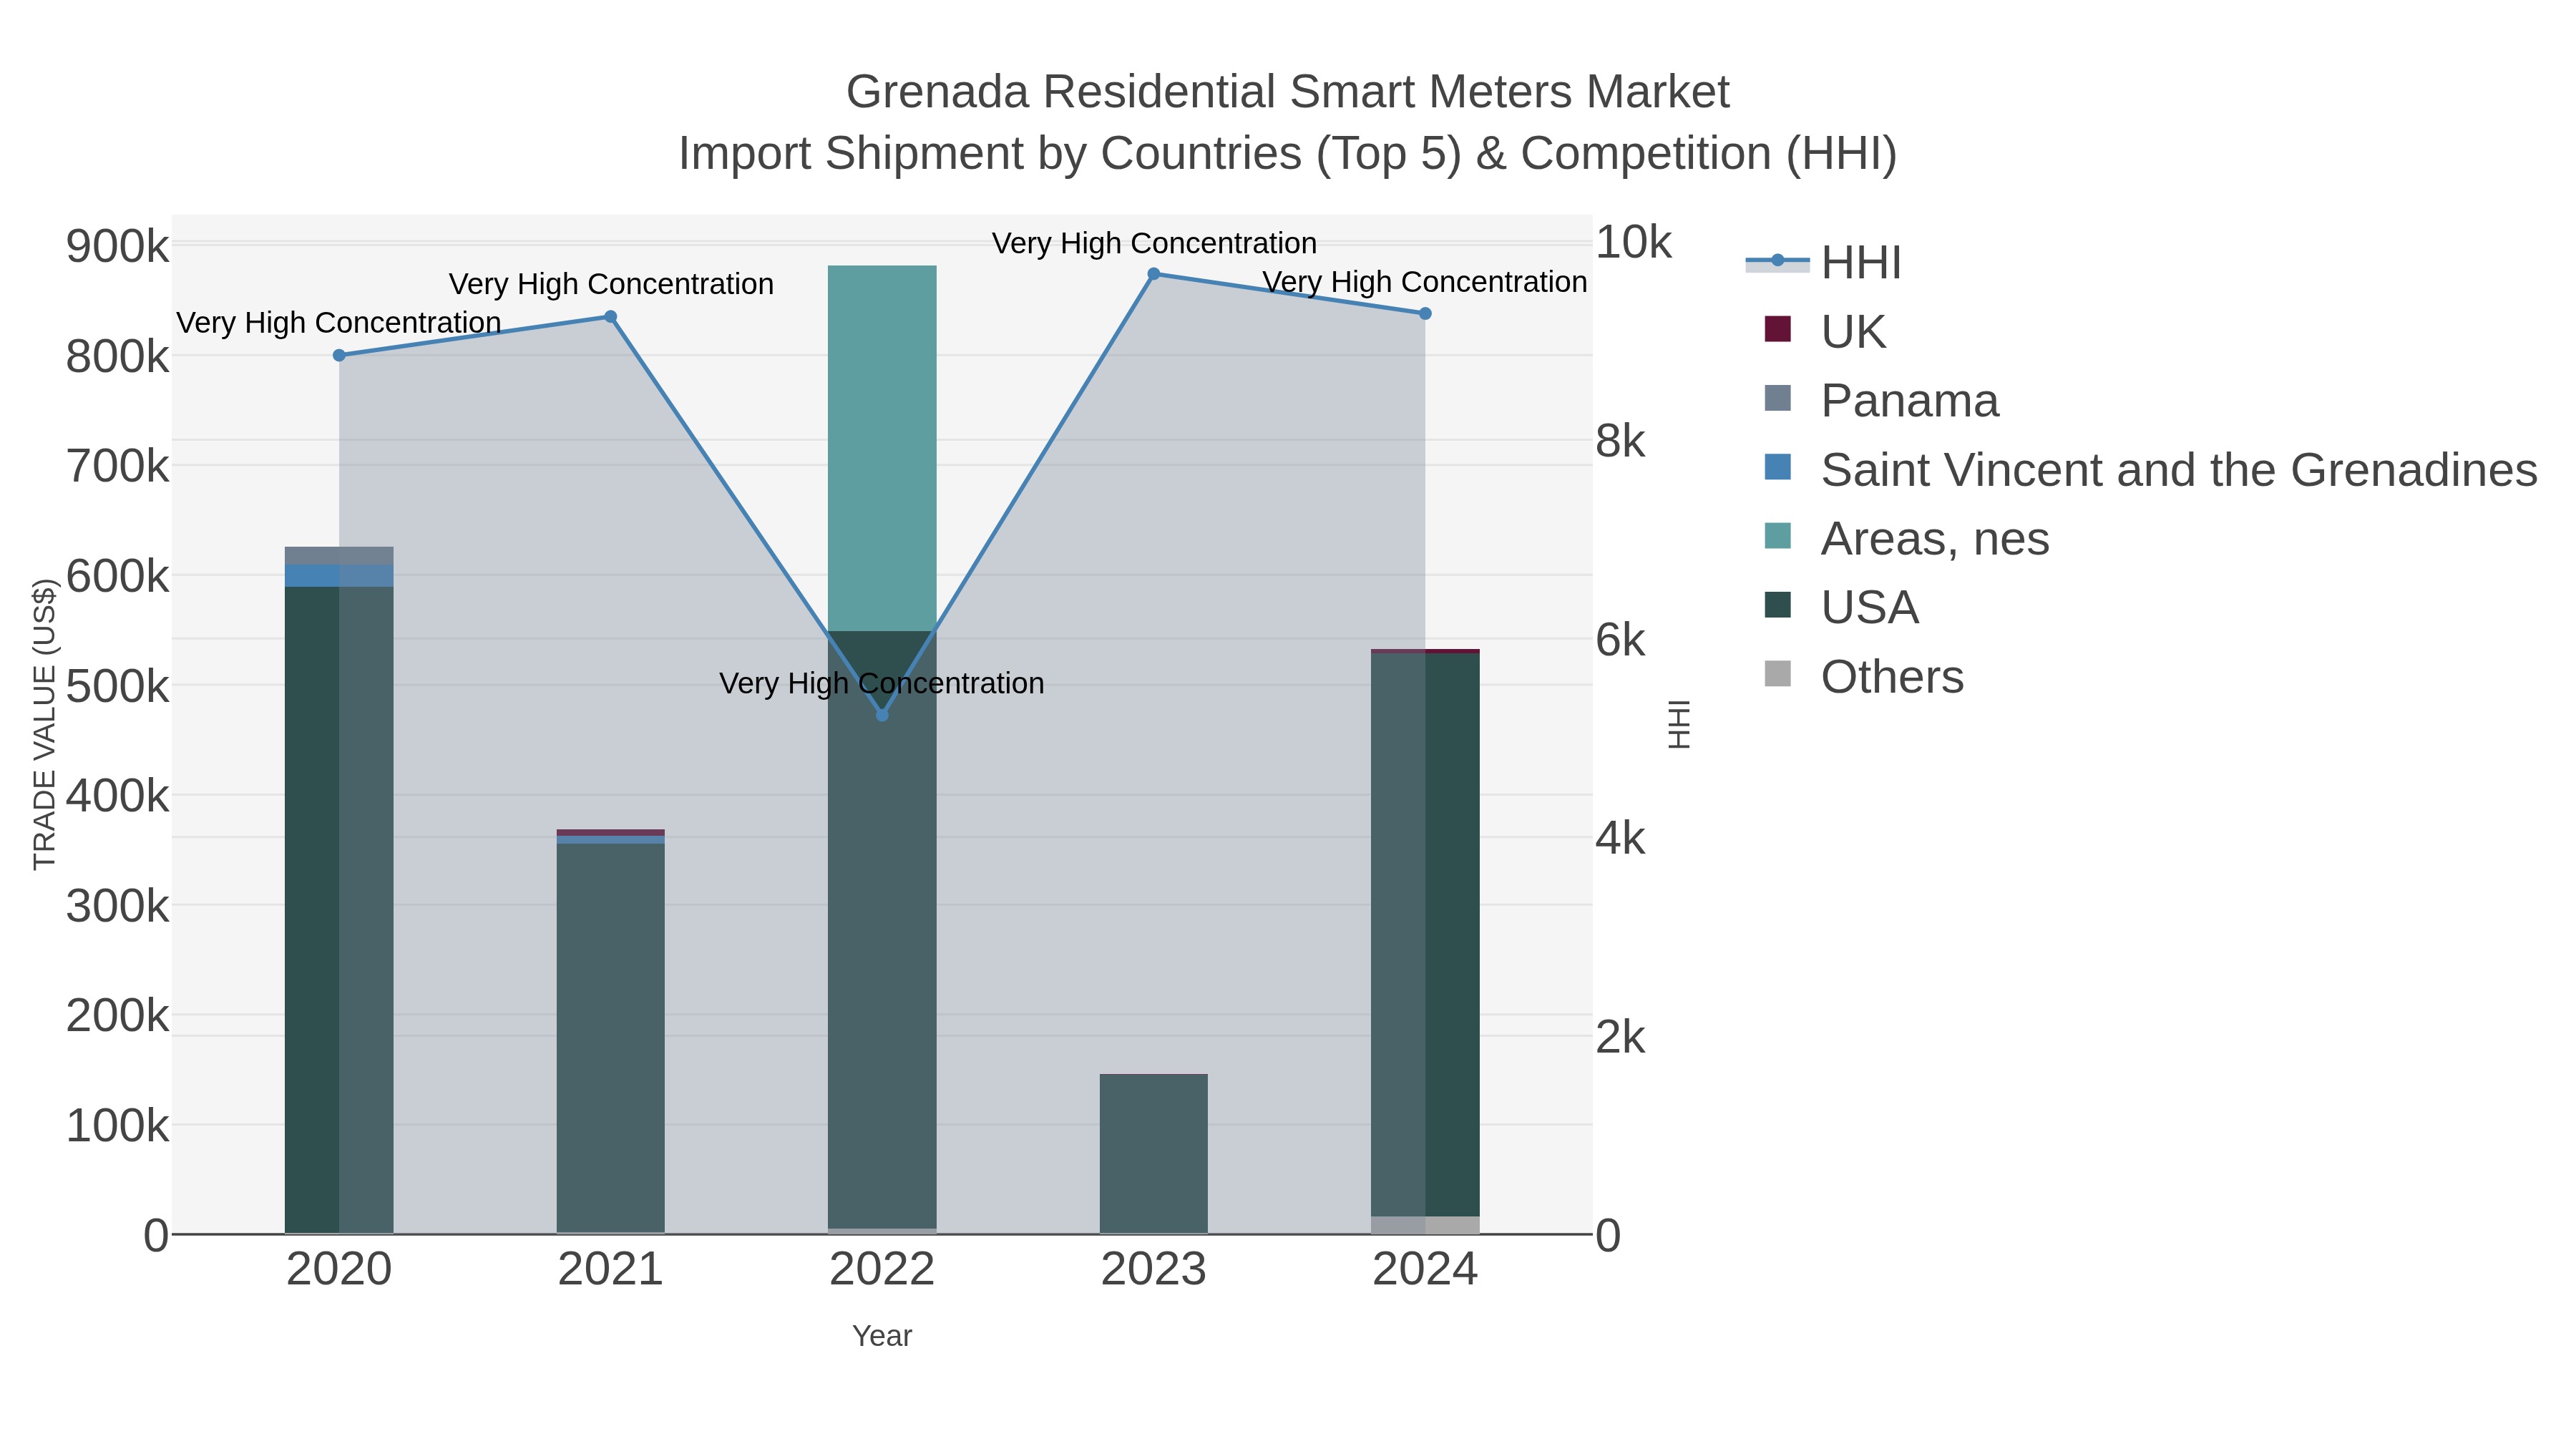Click the HHI line marker in legend
The width and height of the screenshot is (2576, 1449).
coord(1778,261)
